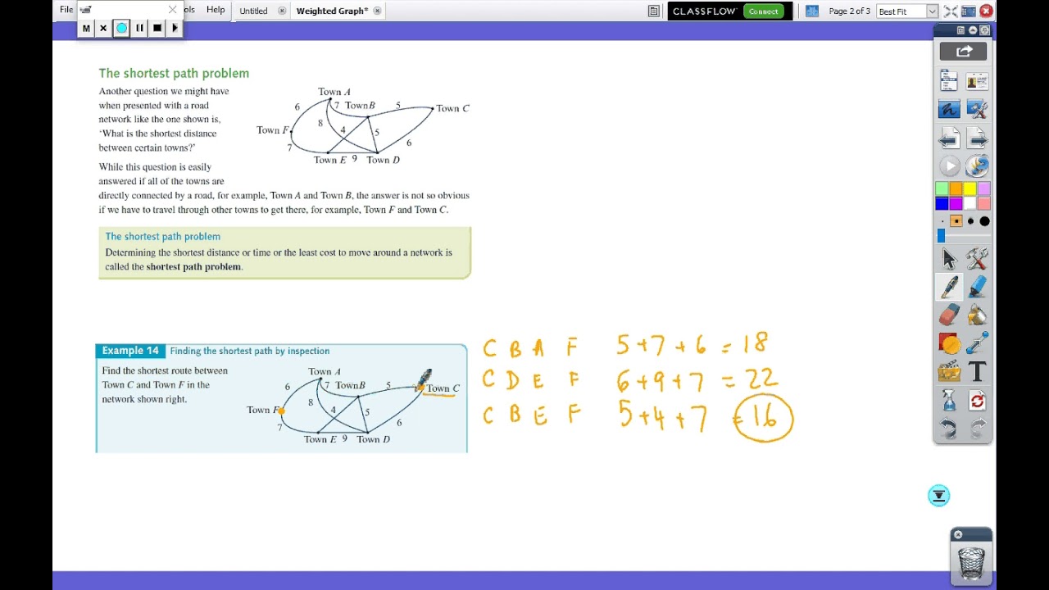Image resolution: width=1049 pixels, height=590 pixels.
Task: Go to the next page
Action: 977,137
